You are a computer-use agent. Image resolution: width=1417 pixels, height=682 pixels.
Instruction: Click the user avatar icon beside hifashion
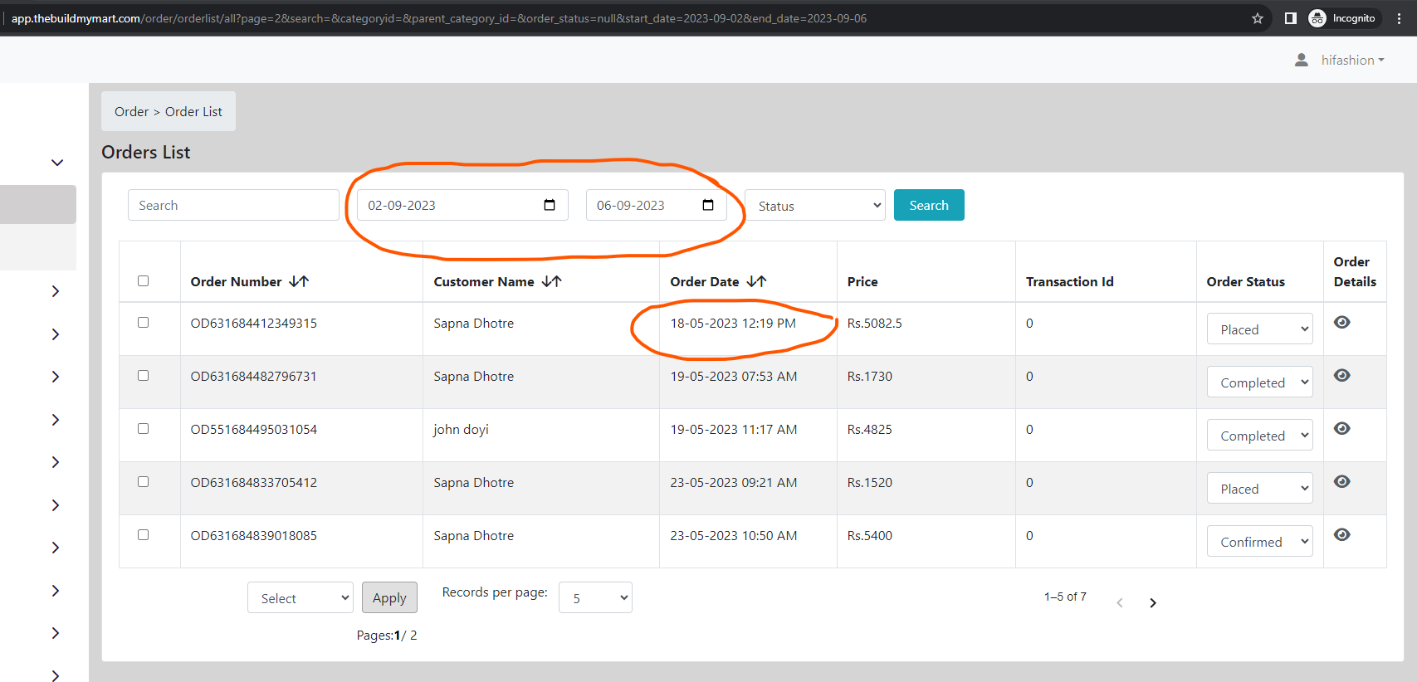(x=1302, y=60)
